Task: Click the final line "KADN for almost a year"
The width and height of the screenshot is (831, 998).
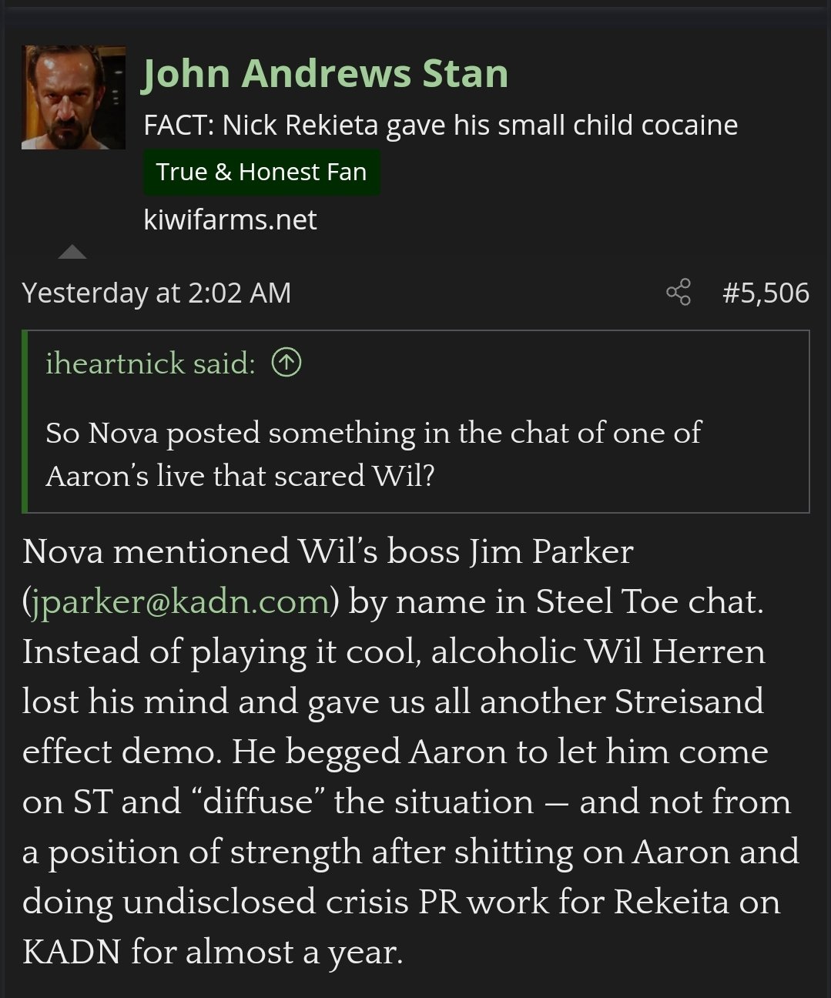Action: [213, 952]
